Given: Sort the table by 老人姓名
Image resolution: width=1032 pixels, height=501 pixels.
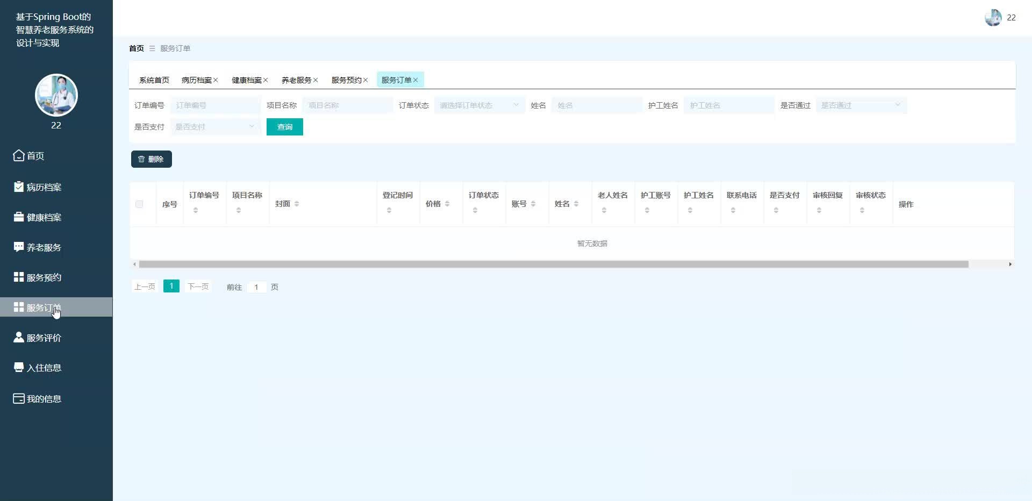Looking at the screenshot, I should (x=604, y=210).
